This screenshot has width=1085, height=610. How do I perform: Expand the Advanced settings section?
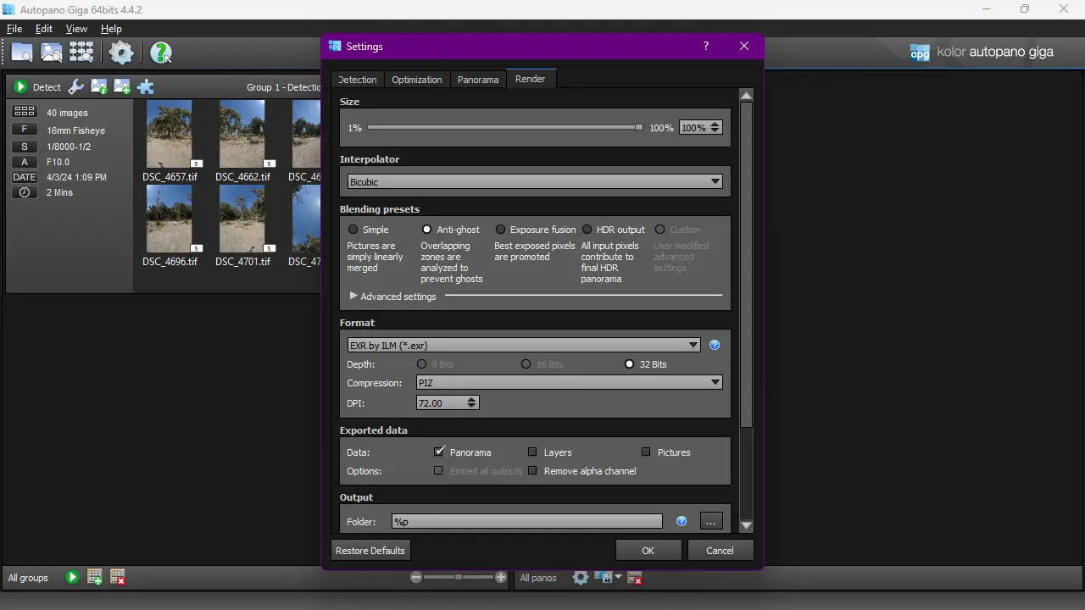pyautogui.click(x=353, y=297)
